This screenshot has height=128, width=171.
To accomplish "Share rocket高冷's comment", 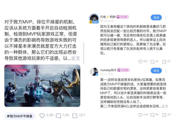I will 164,115.
